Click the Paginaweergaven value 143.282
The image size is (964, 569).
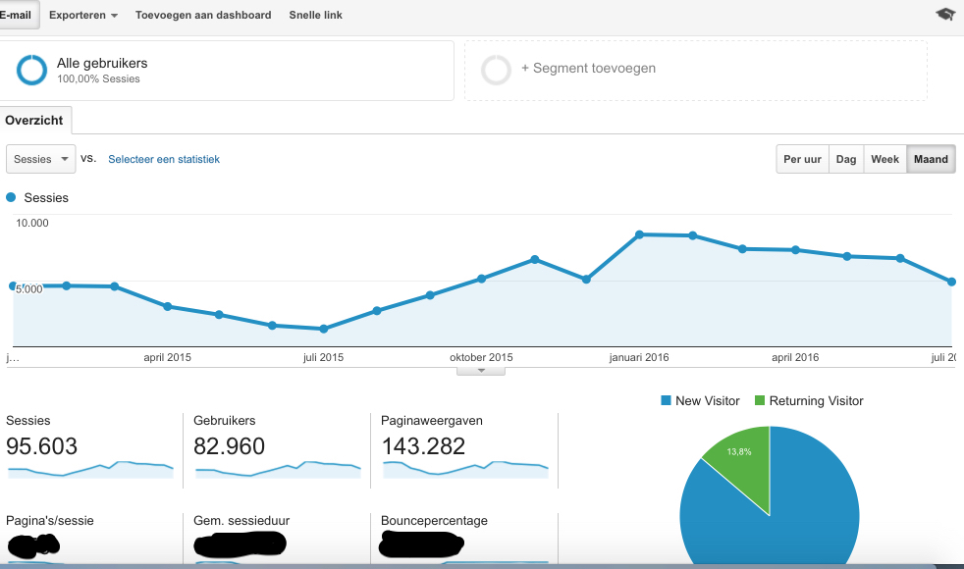[x=424, y=446]
